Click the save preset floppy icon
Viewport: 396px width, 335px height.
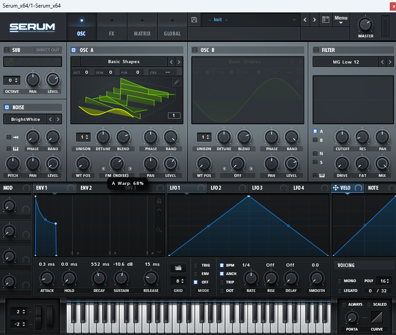194,20
